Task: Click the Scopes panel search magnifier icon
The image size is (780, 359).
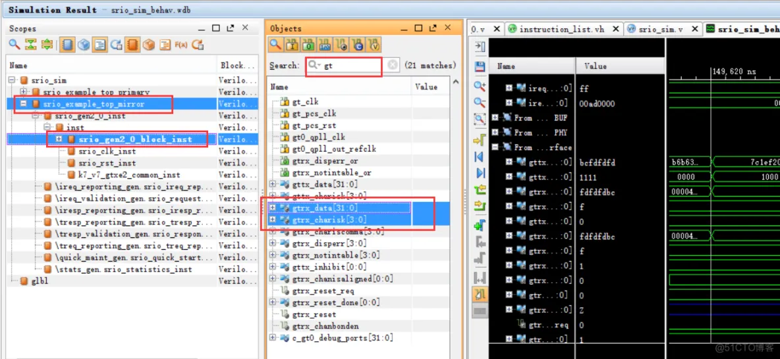Action: pos(14,45)
